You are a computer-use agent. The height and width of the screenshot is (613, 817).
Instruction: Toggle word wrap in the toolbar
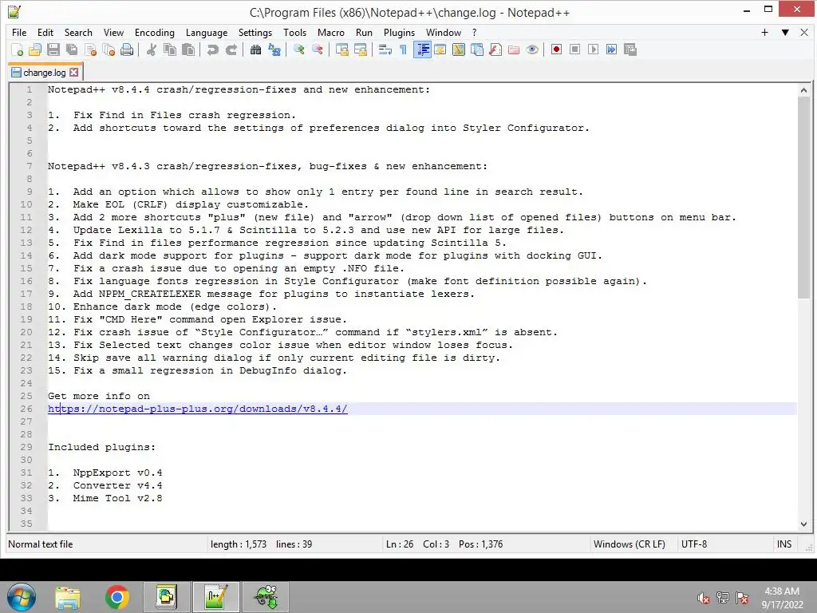point(385,49)
